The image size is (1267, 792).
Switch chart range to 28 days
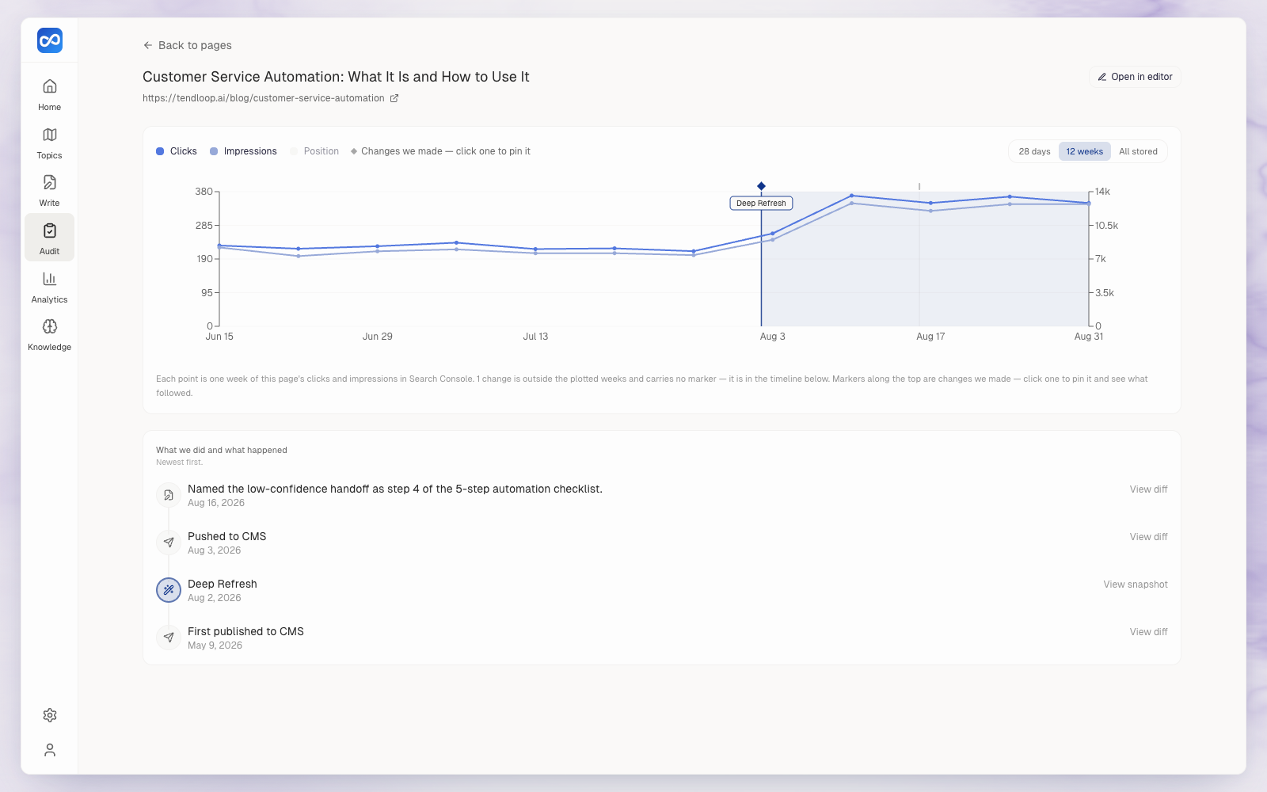[1034, 151]
